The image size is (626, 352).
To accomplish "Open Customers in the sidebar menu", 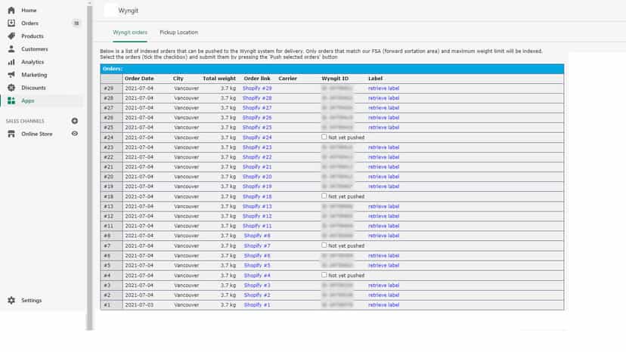I will pos(34,49).
